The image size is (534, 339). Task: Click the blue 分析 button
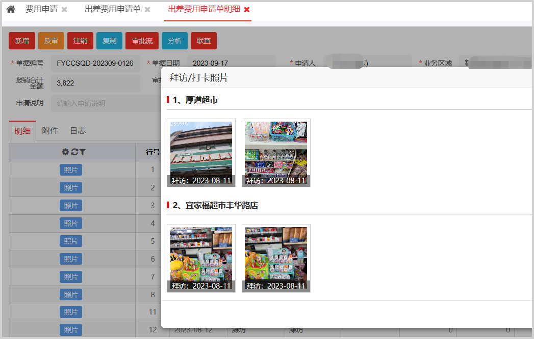pyautogui.click(x=174, y=41)
